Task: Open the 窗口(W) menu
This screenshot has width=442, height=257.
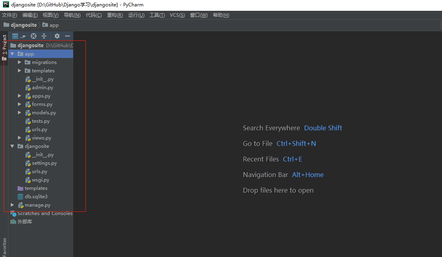Action: 199,15
